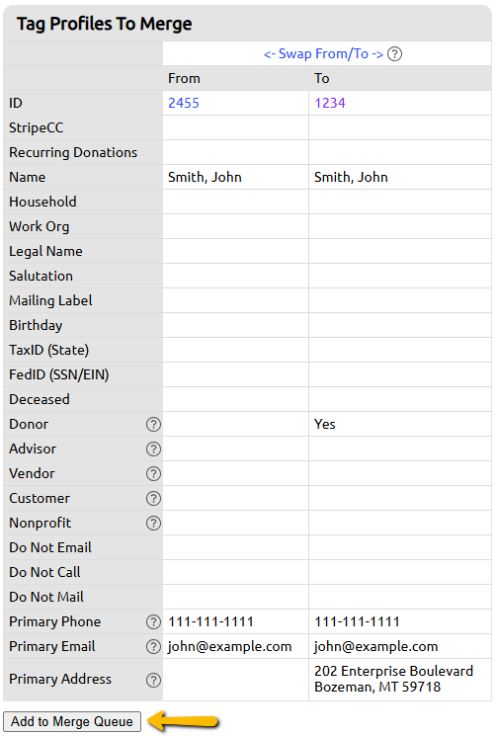The width and height of the screenshot is (497, 736).
Task: Click help icon for Customer row
Action: click(153, 499)
